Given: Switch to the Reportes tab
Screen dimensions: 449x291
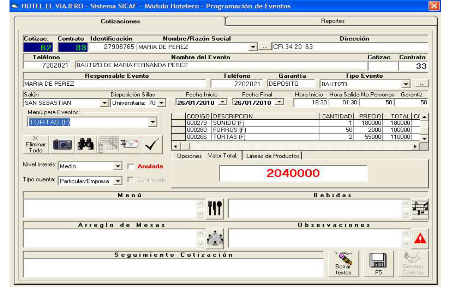Looking at the screenshot, I should [x=332, y=21].
